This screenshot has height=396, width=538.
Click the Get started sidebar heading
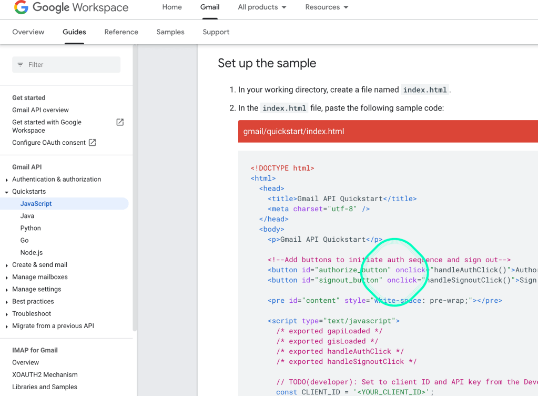click(x=28, y=98)
